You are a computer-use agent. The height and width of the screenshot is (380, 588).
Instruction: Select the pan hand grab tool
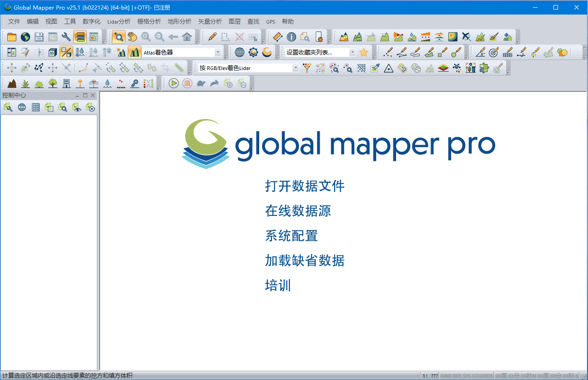click(x=132, y=37)
